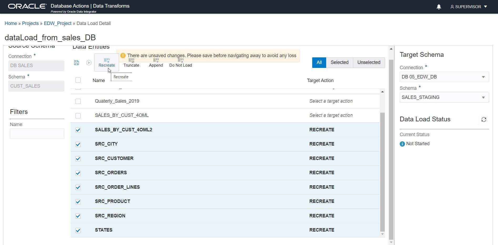Refresh the Data Load Status

pyautogui.click(x=484, y=119)
